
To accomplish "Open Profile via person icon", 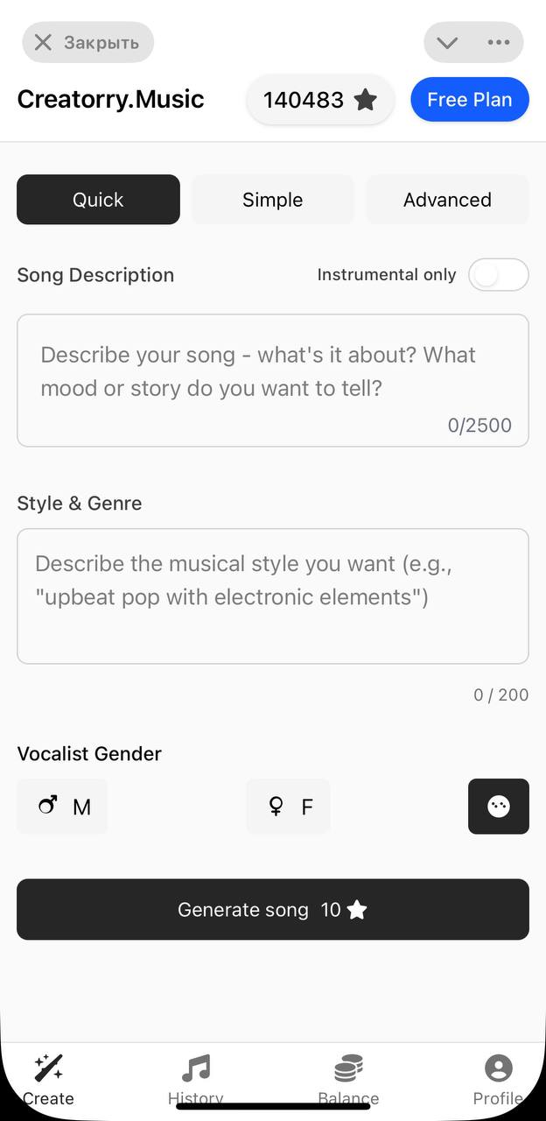I will tap(498, 1068).
